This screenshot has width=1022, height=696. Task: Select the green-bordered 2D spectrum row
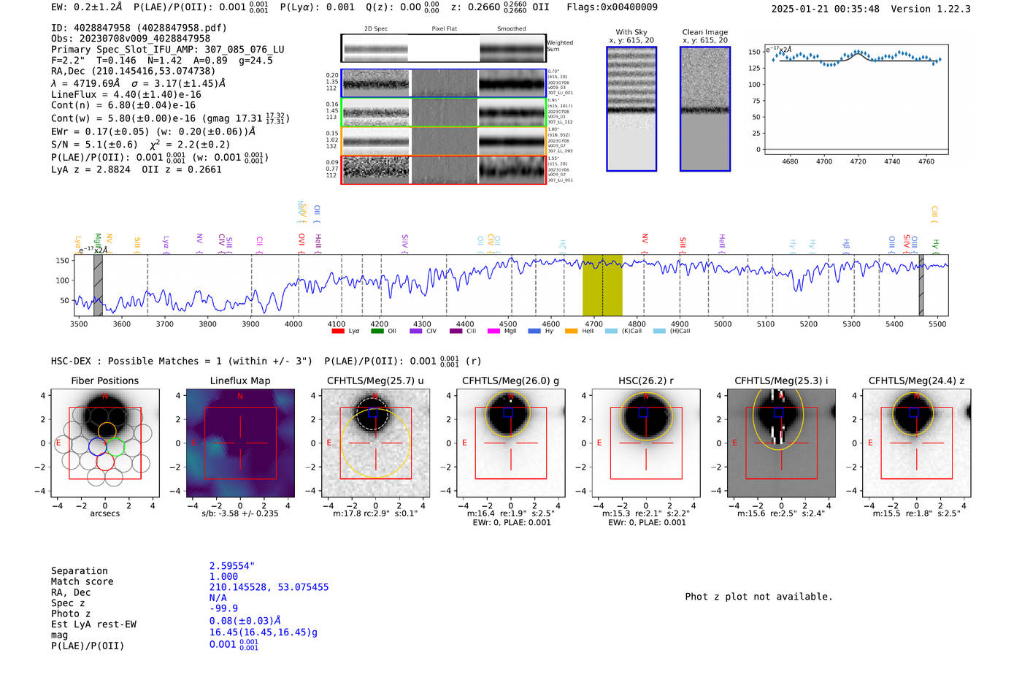tap(444, 112)
